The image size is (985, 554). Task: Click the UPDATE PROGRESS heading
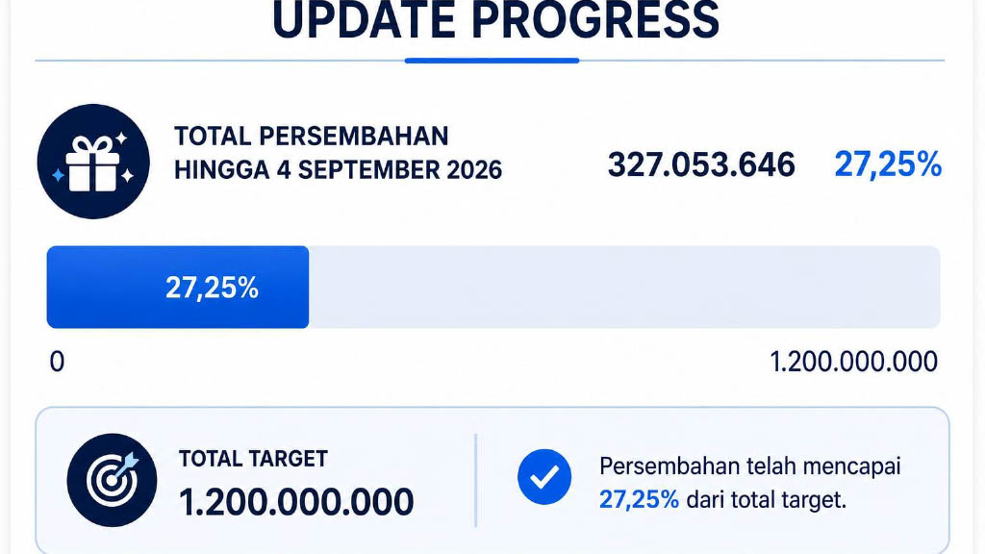coord(495,21)
